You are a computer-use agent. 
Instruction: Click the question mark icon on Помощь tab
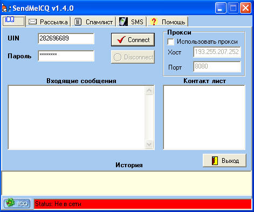click(x=154, y=22)
